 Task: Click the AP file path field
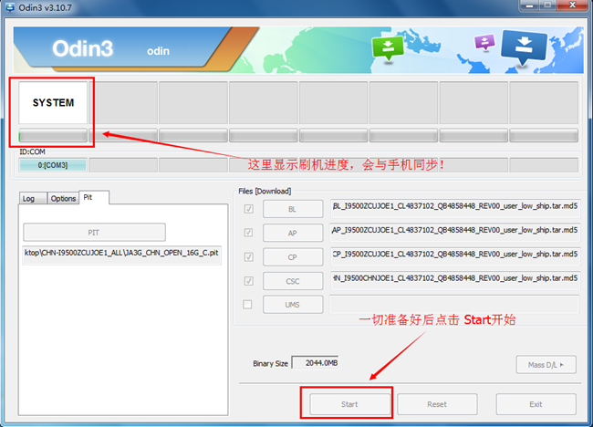click(x=455, y=233)
